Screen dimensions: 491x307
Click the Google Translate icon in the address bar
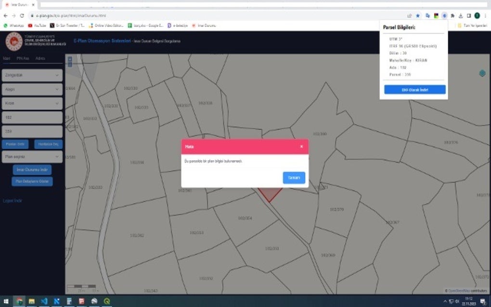pyautogui.click(x=427, y=15)
